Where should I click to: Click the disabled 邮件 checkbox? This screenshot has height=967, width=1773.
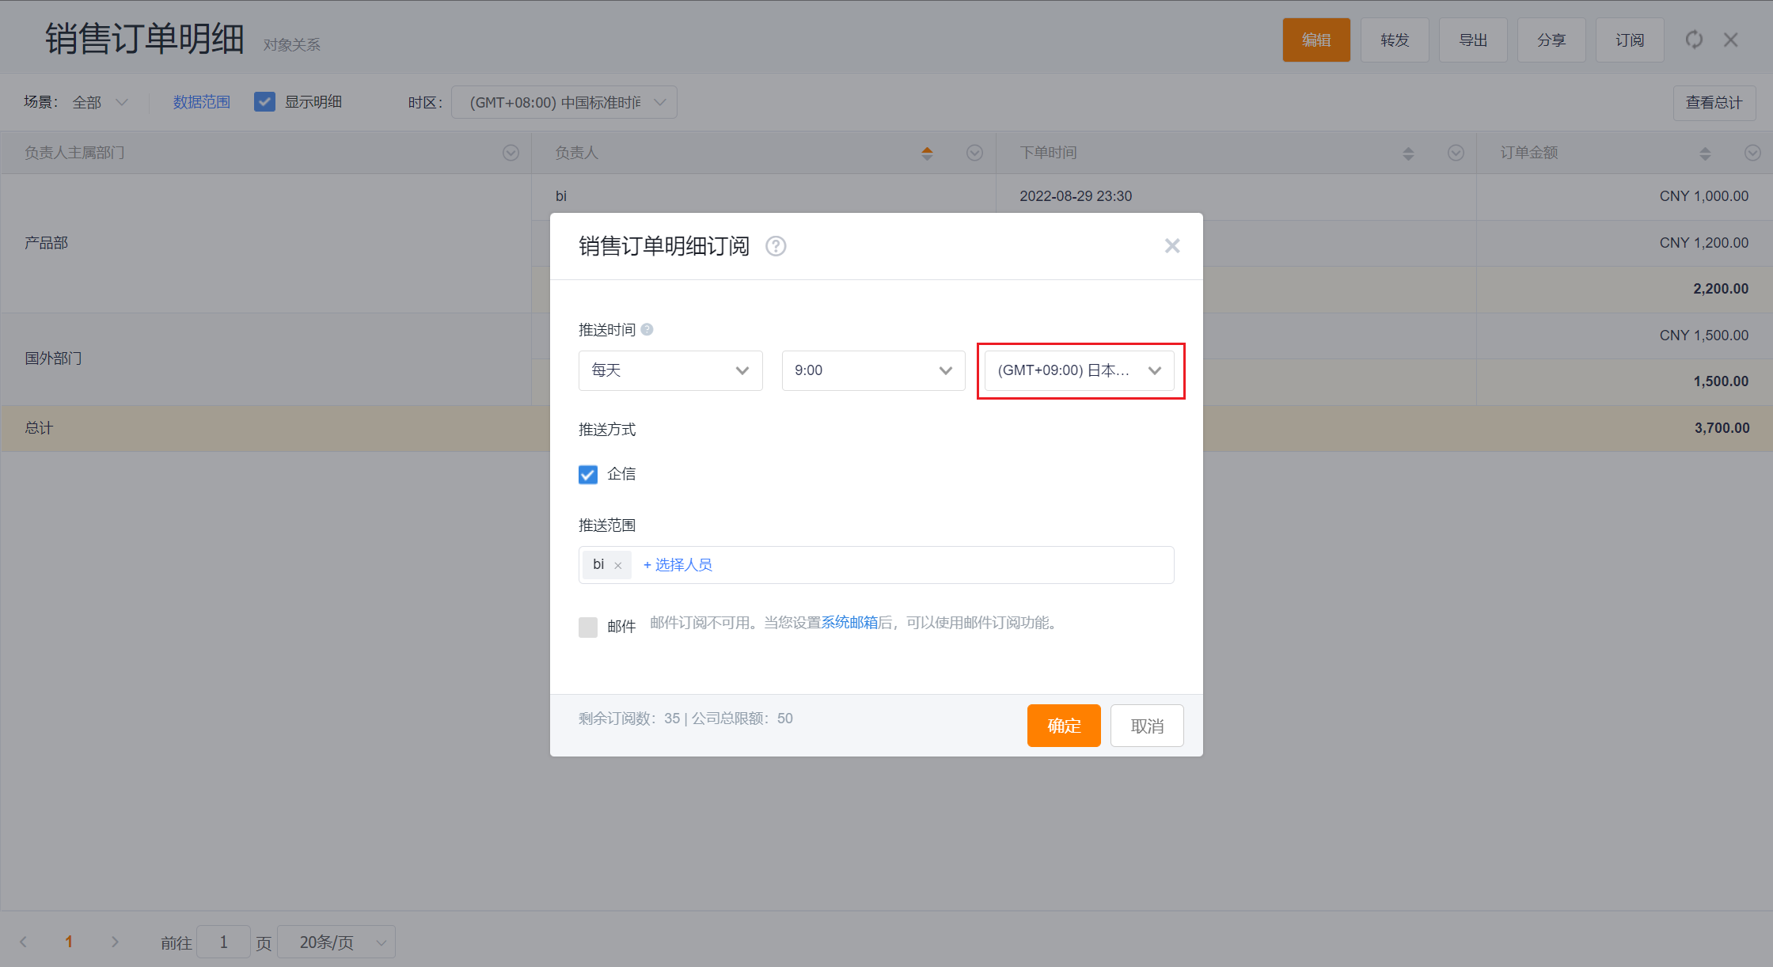pyautogui.click(x=588, y=627)
